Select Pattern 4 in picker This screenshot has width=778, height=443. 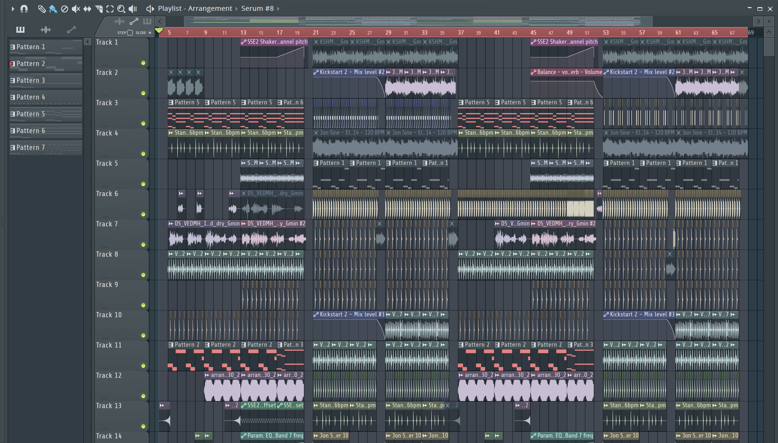46,97
